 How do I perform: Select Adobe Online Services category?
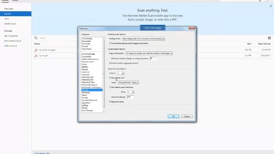90,59
